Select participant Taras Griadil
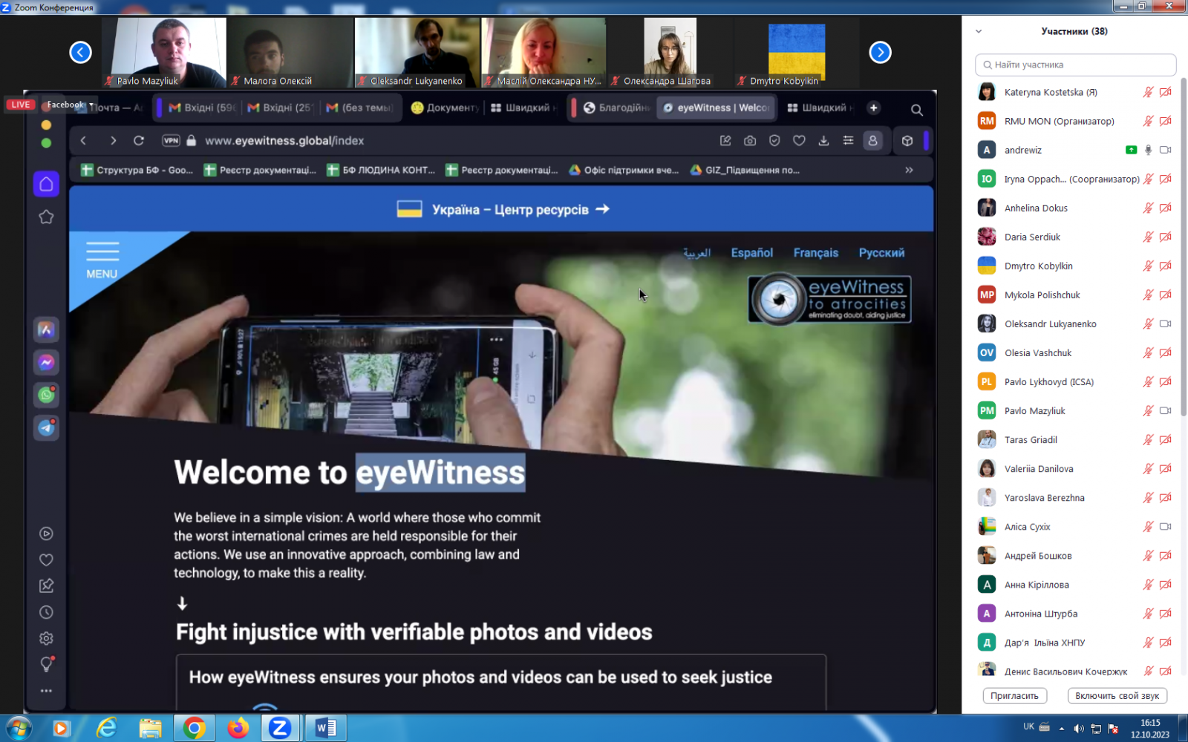Viewport: 1188px width, 742px height. click(1075, 439)
